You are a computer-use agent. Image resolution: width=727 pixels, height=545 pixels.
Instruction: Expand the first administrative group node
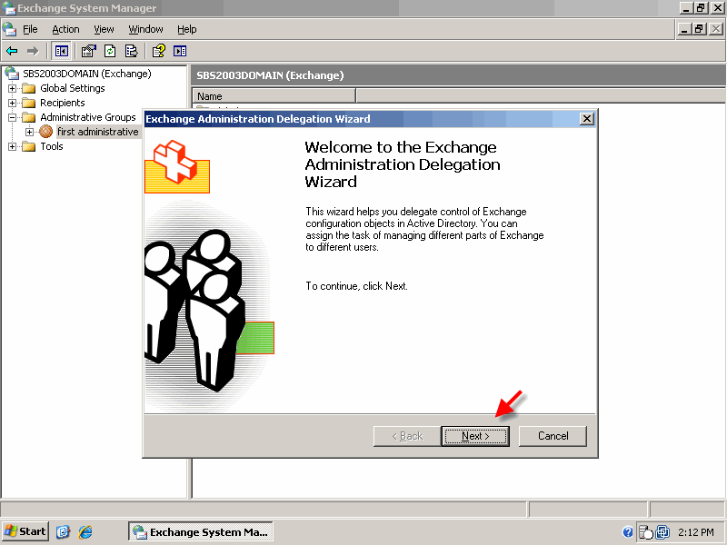(30, 132)
